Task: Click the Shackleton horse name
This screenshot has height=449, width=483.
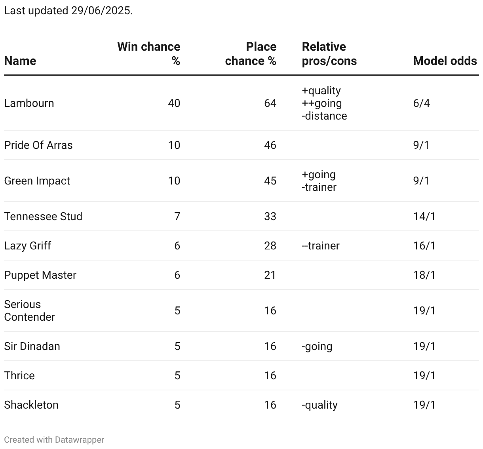Action: tap(31, 405)
